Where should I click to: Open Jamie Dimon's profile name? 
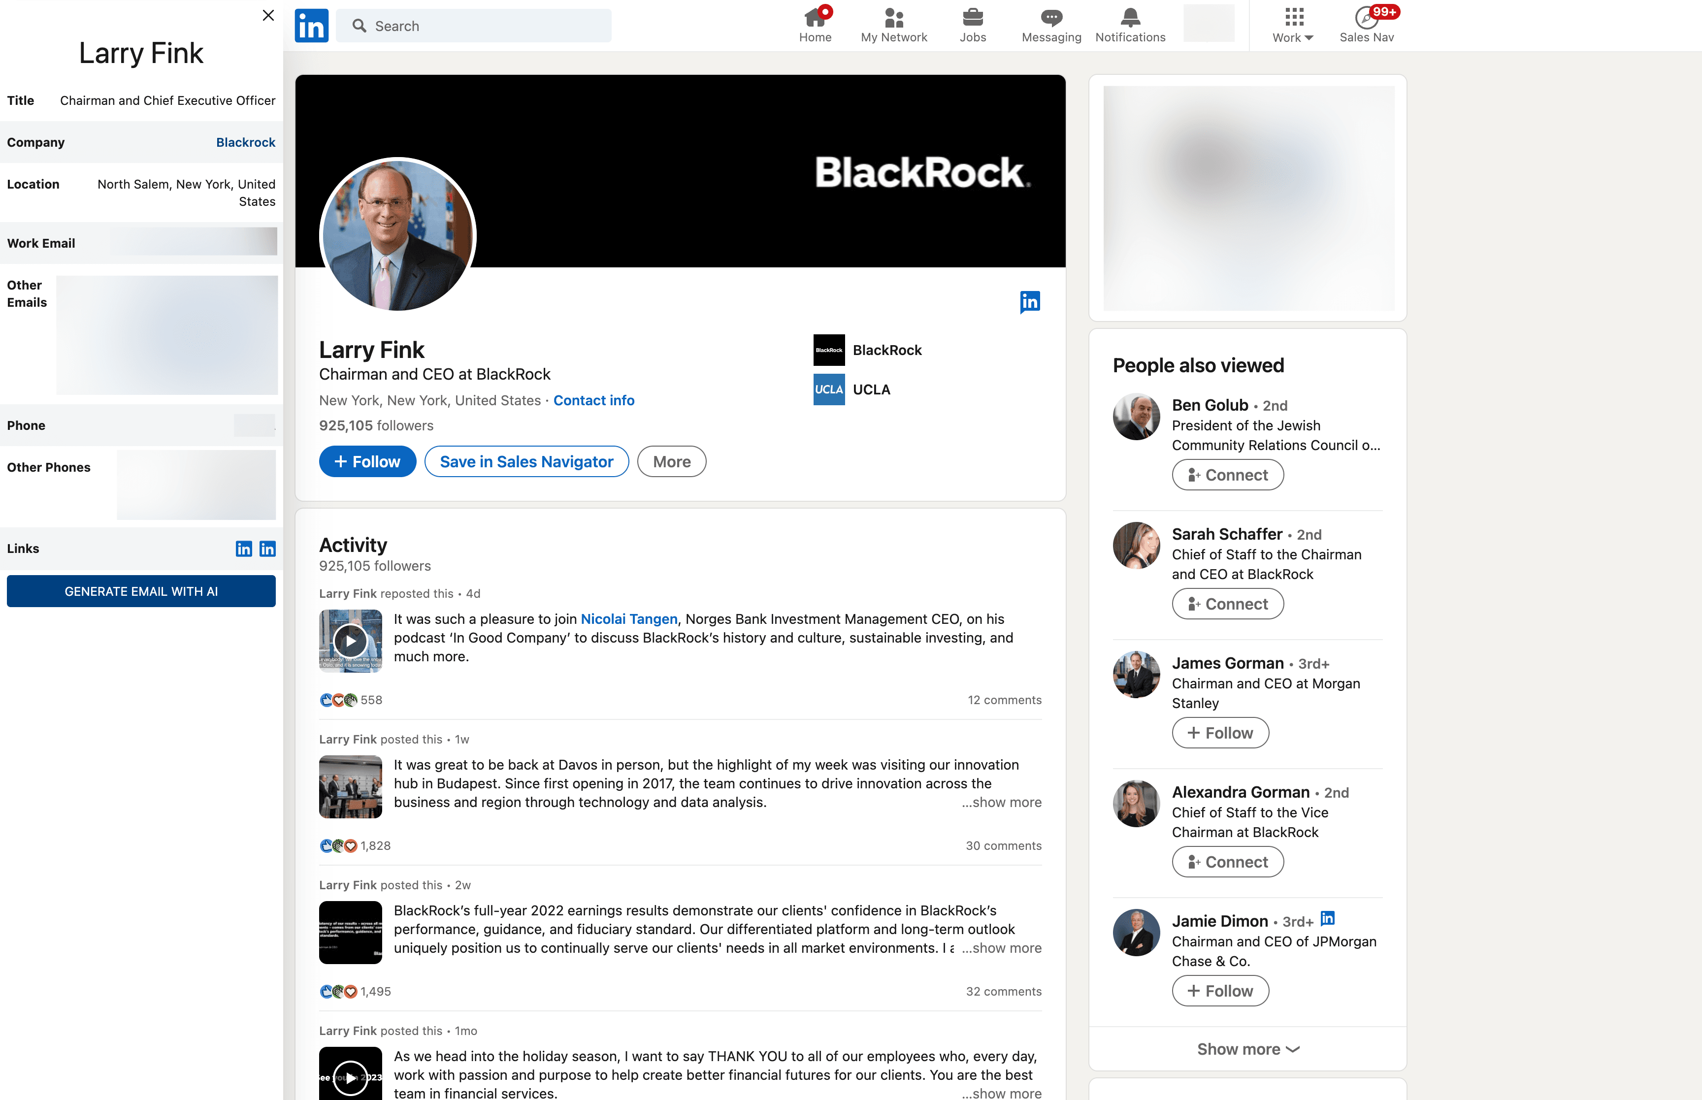click(x=1220, y=921)
